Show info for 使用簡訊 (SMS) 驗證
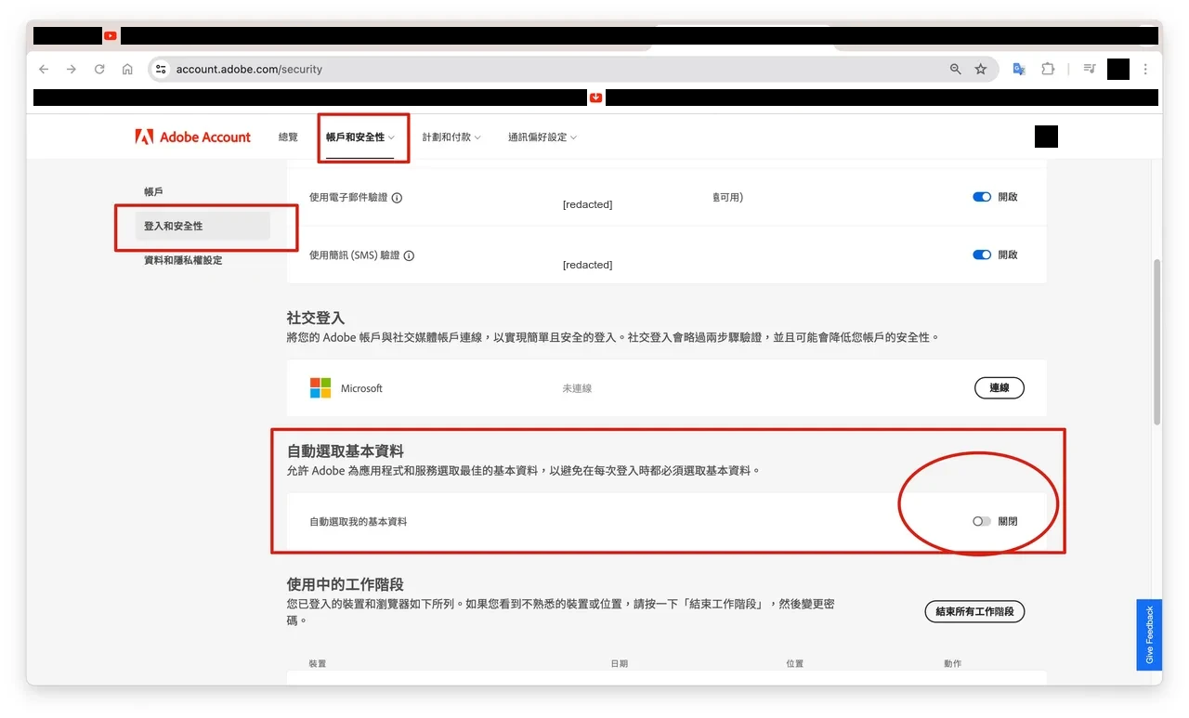1189x718 pixels. point(409,255)
